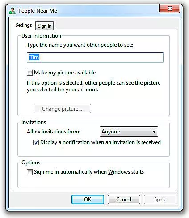Click the People Near Me title bar icon
189x218 pixels.
point(12,11)
